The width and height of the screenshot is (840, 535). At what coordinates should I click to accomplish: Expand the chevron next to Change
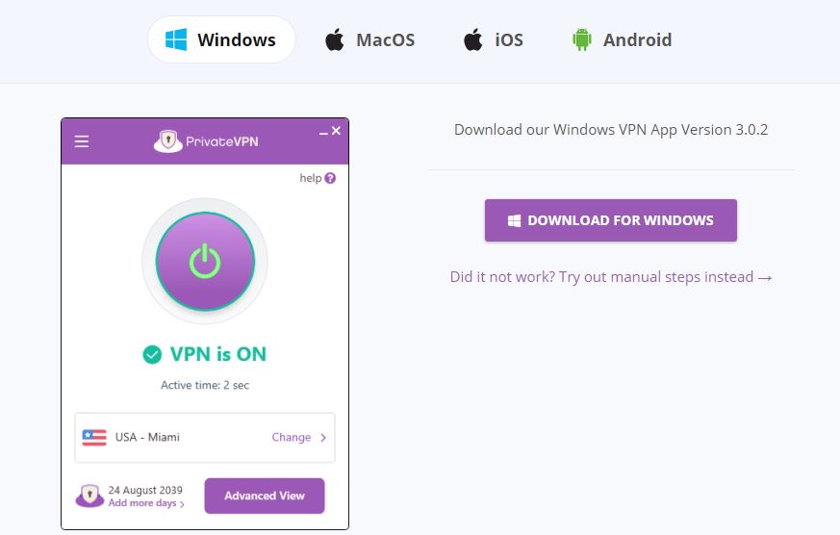[x=323, y=438]
